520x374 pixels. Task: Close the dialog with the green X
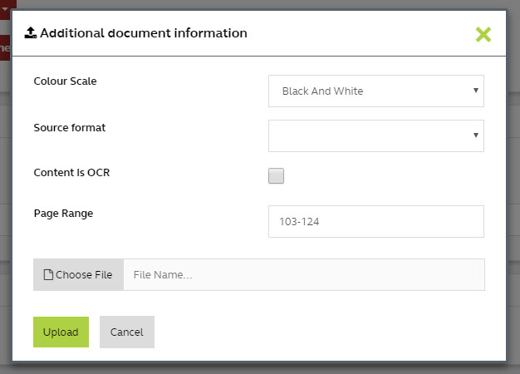pos(483,34)
